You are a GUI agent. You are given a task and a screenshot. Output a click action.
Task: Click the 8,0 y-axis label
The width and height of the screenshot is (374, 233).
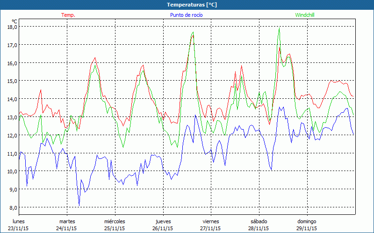tap(14, 207)
